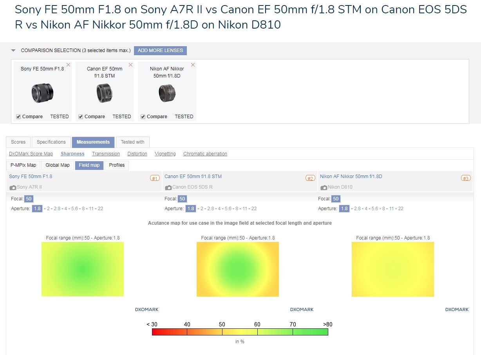The image size is (481, 355).
Task: Select aperture 22 for the Sony lens
Action: (100, 209)
